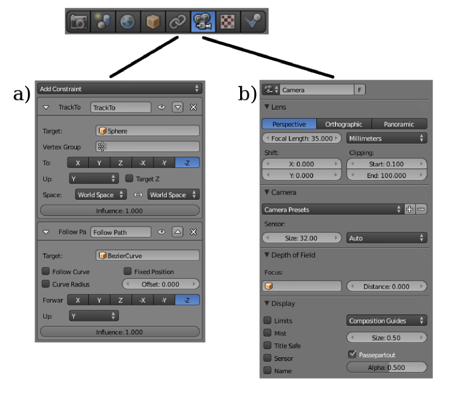
Task: Set Follow Path Forward axis to -X
Action: [x=143, y=300]
